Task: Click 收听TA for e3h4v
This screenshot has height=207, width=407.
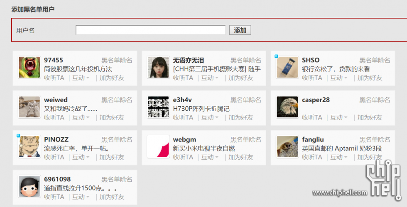Action: pos(183,117)
